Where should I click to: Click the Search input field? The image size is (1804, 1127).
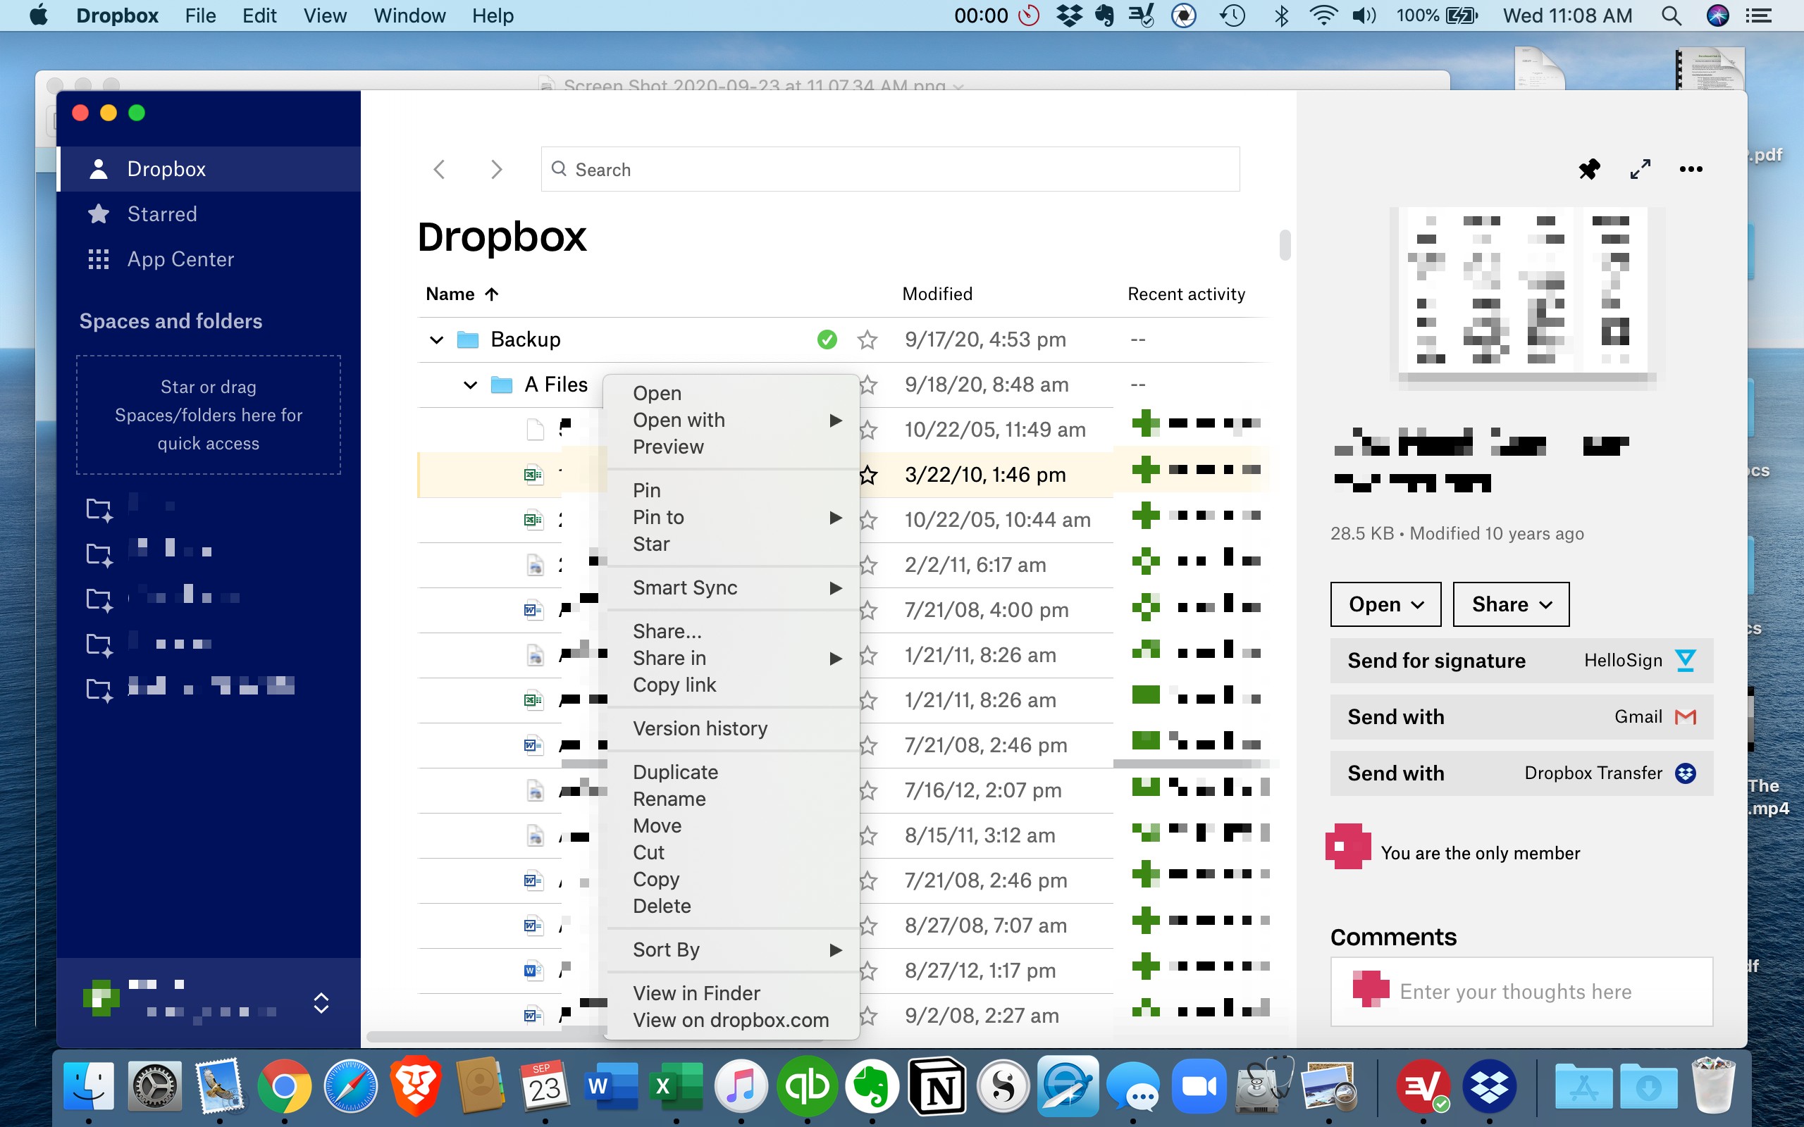coord(891,169)
